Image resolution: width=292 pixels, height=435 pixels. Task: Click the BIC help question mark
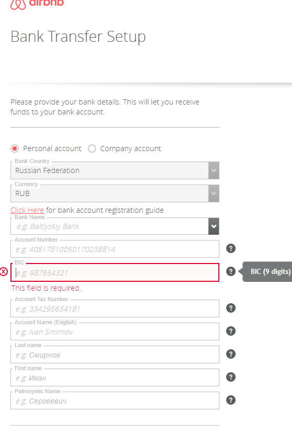(x=231, y=271)
